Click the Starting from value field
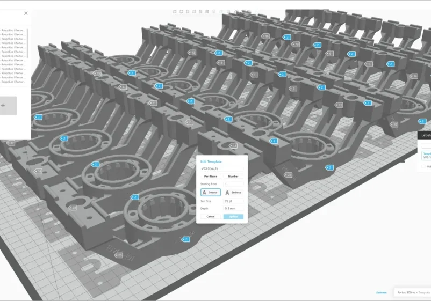This screenshot has height=301, width=431. (x=233, y=184)
